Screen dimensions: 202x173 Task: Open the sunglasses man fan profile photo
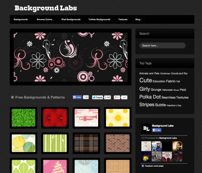tap(177, 156)
